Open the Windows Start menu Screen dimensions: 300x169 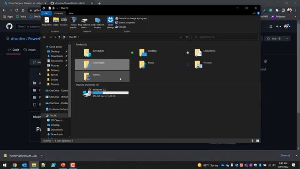[x=5, y=165]
